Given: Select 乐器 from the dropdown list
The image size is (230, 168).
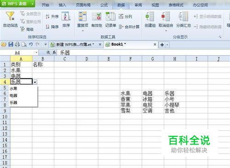Looking at the screenshot, I should click(23, 102).
